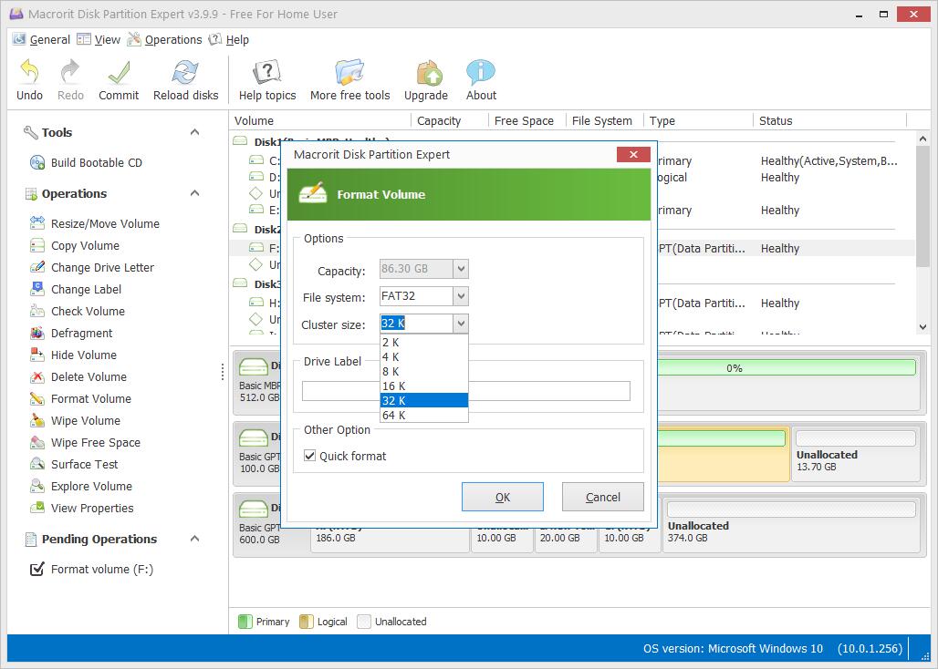The image size is (938, 669).
Task: Select Format Volume in the sidebar
Action: click(x=91, y=399)
